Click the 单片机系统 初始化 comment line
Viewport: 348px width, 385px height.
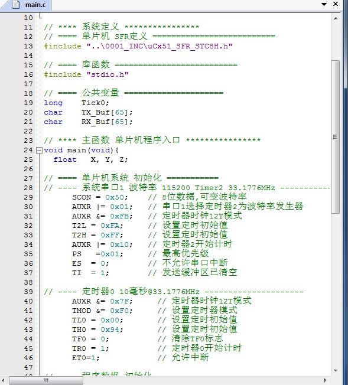point(131,178)
